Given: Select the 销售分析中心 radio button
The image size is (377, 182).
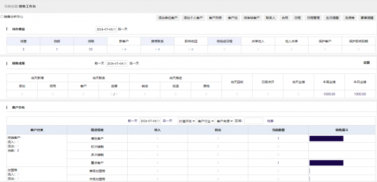Looking at the screenshot, I should point(2,17).
